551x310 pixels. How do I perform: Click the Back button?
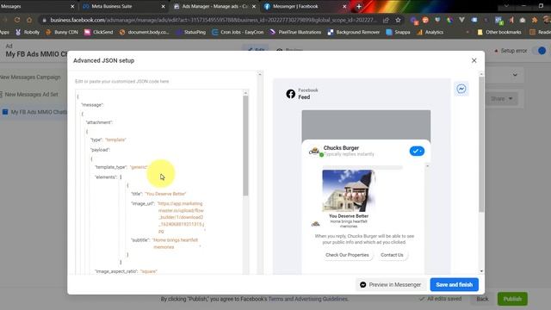pyautogui.click(x=482, y=299)
